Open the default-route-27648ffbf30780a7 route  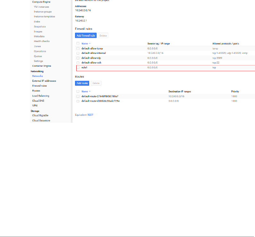(x=100, y=96)
